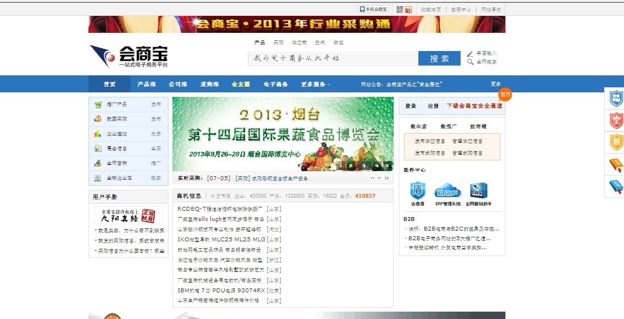The width and height of the screenshot is (624, 319).
Task: Expand the 更多服务 dropdown menu
Action: [315, 84]
